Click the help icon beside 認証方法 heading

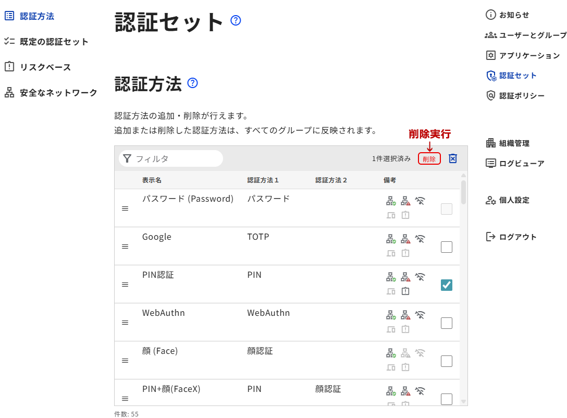coord(192,83)
